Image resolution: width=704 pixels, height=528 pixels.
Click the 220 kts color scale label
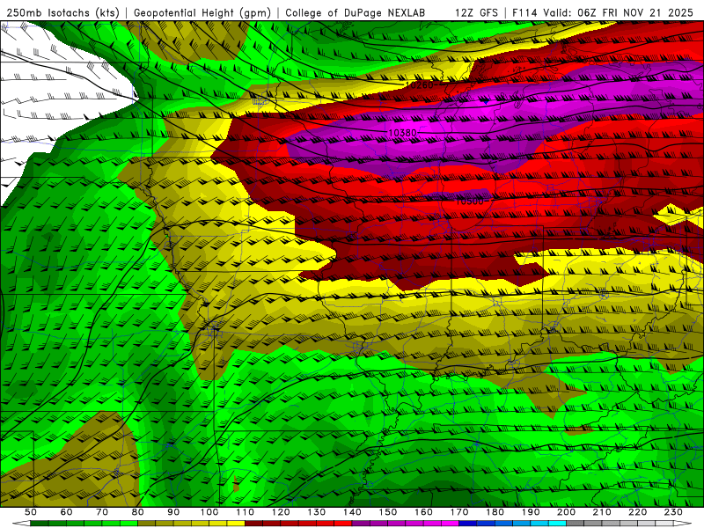click(637, 512)
